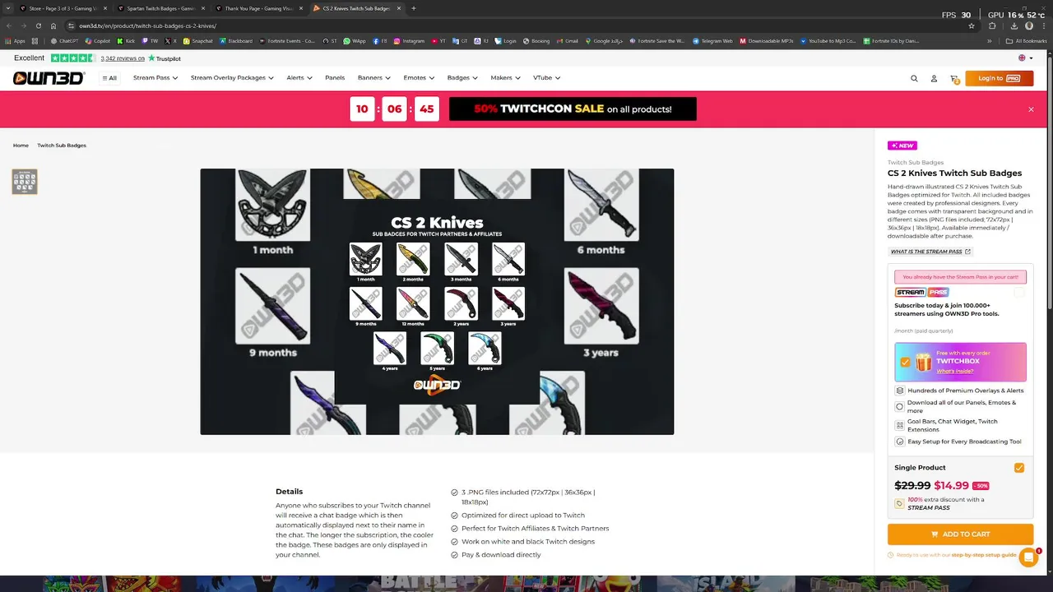Open the step-by-step setup guide link

(x=984, y=555)
